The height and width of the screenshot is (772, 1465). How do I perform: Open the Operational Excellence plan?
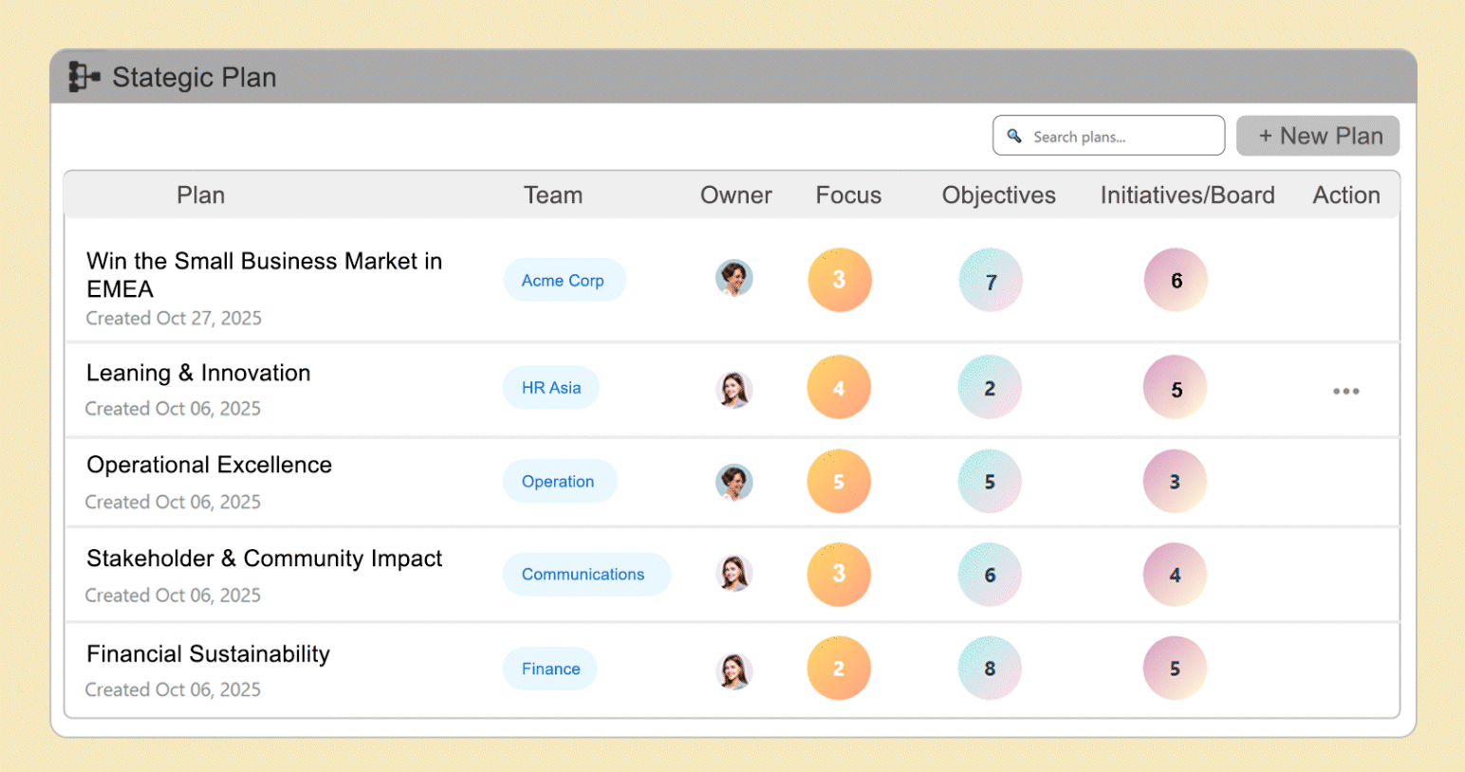(x=210, y=465)
